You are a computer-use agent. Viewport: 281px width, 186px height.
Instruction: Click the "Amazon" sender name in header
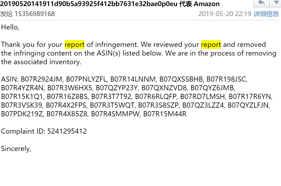pyautogui.click(x=207, y=4)
